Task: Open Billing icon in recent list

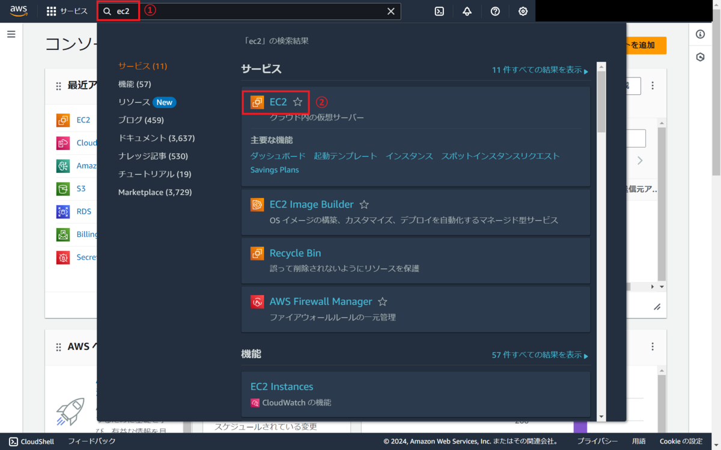Action: 63,234
